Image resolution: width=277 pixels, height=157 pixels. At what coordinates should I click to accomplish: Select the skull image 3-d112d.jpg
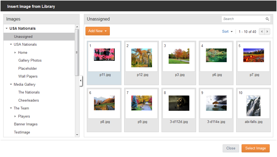click(x=179, y=110)
